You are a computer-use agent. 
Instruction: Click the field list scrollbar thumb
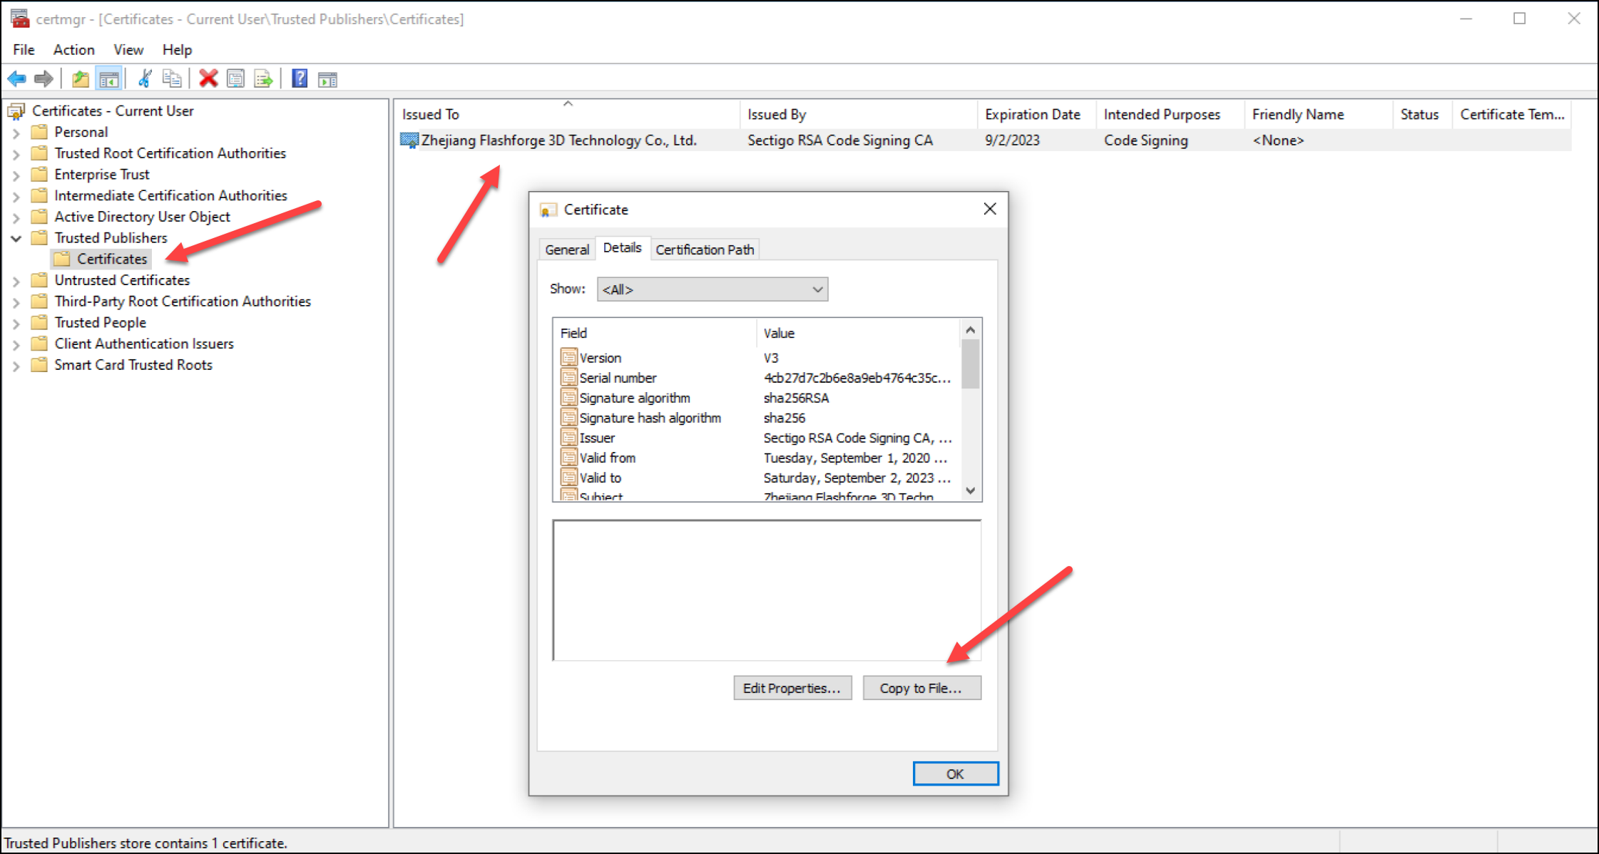(970, 364)
